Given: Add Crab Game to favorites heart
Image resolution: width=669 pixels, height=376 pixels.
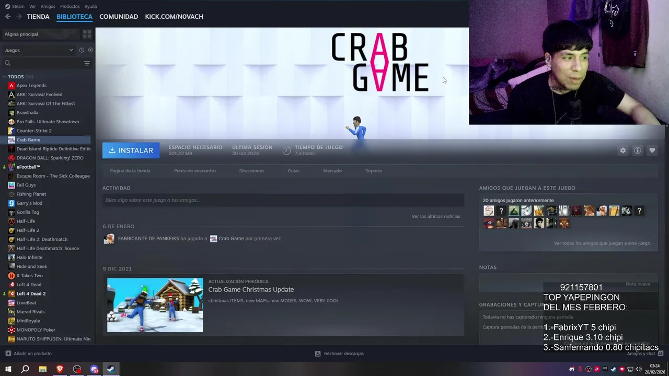Looking at the screenshot, I should coord(652,150).
